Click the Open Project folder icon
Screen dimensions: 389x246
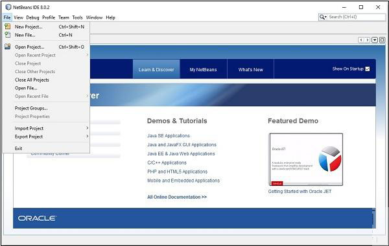pos(8,47)
